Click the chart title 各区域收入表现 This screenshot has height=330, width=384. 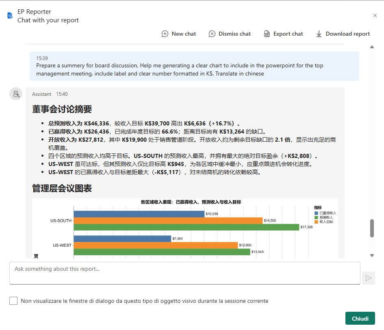(191, 202)
